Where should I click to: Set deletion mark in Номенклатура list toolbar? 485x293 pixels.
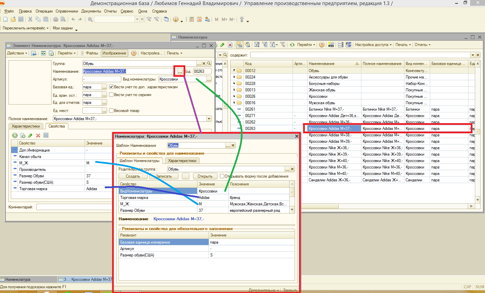(230, 45)
